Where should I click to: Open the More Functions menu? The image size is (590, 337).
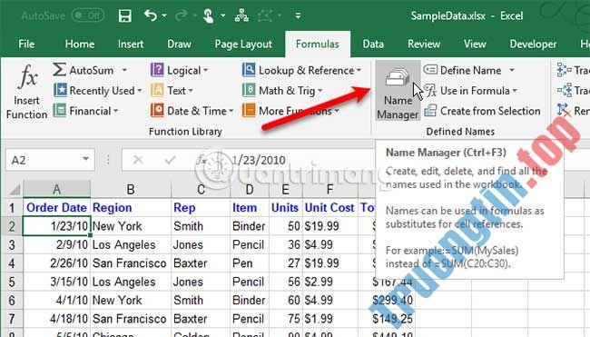pyautogui.click(x=290, y=111)
